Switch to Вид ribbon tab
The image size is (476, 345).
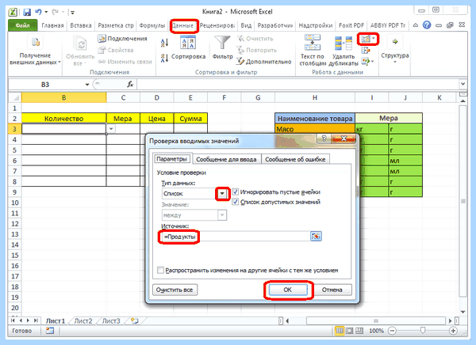point(246,25)
